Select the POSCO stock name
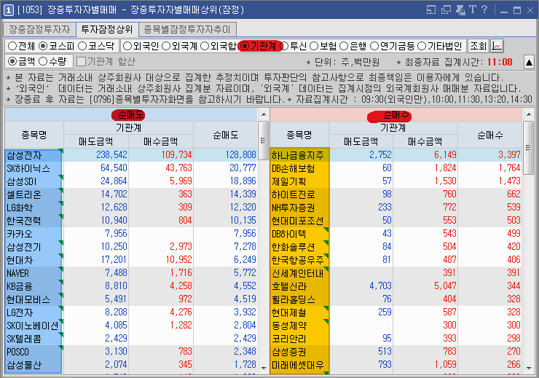The width and height of the screenshot is (539, 378). point(17,352)
